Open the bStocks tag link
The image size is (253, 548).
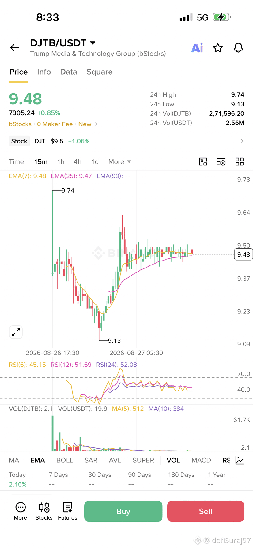[20, 124]
